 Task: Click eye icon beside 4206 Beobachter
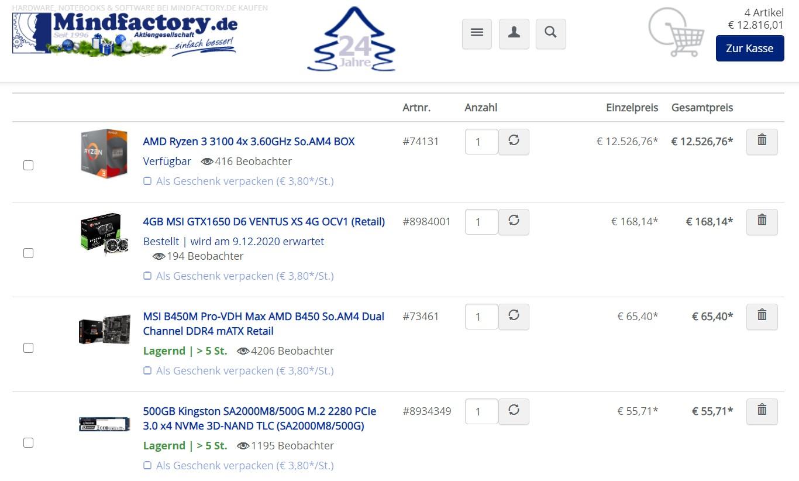click(x=243, y=351)
